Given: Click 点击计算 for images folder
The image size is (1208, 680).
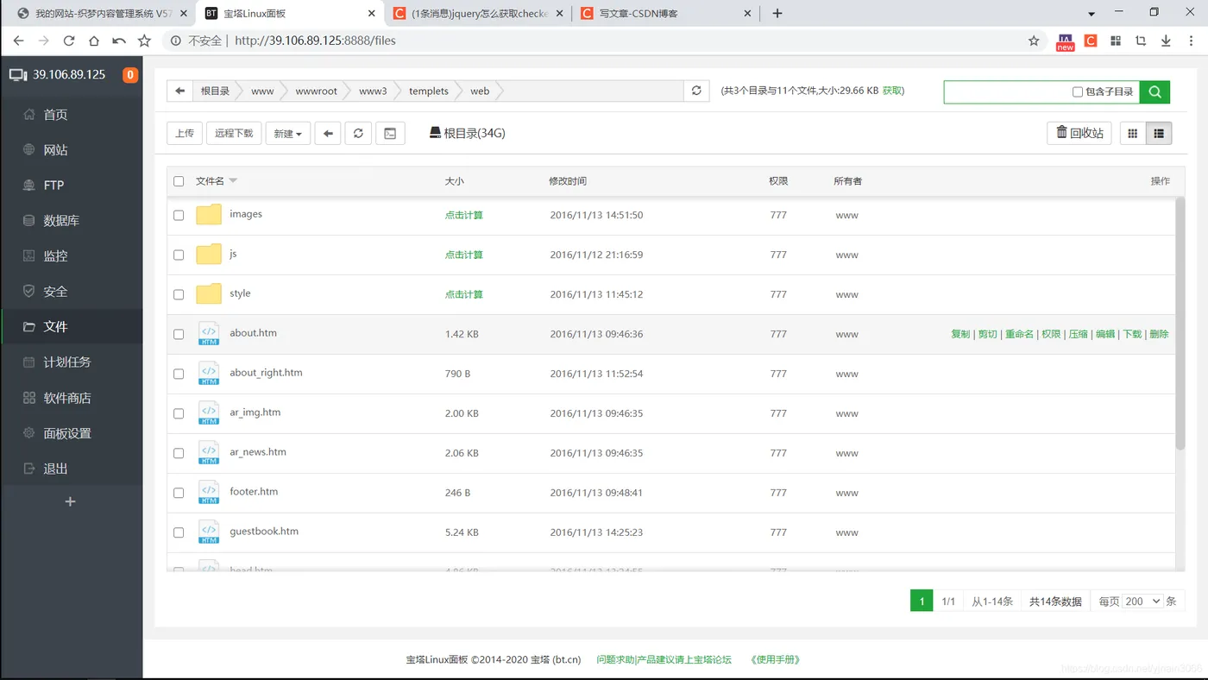Looking at the screenshot, I should [x=464, y=215].
